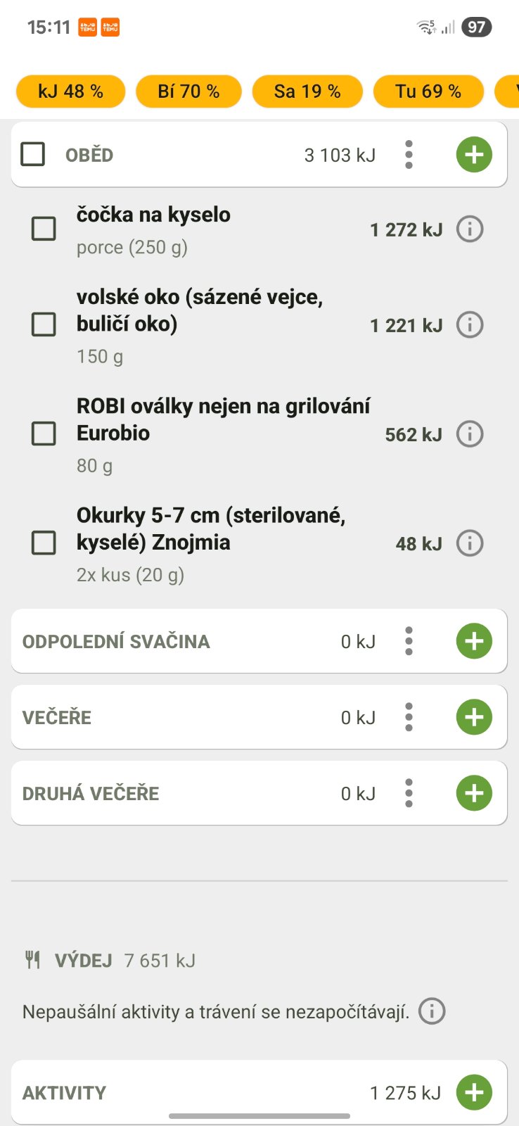Screen dimensions: 519x1126
Task: Open info about Nepaušální aktivity note
Action: point(432,1011)
